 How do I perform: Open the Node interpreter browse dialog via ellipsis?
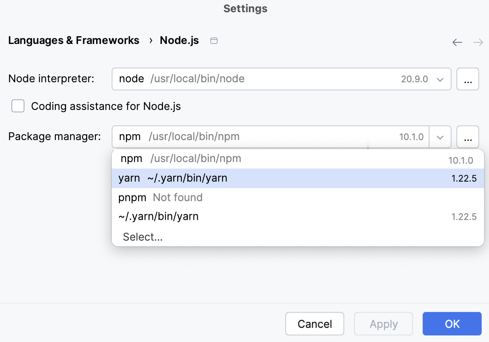(x=467, y=79)
